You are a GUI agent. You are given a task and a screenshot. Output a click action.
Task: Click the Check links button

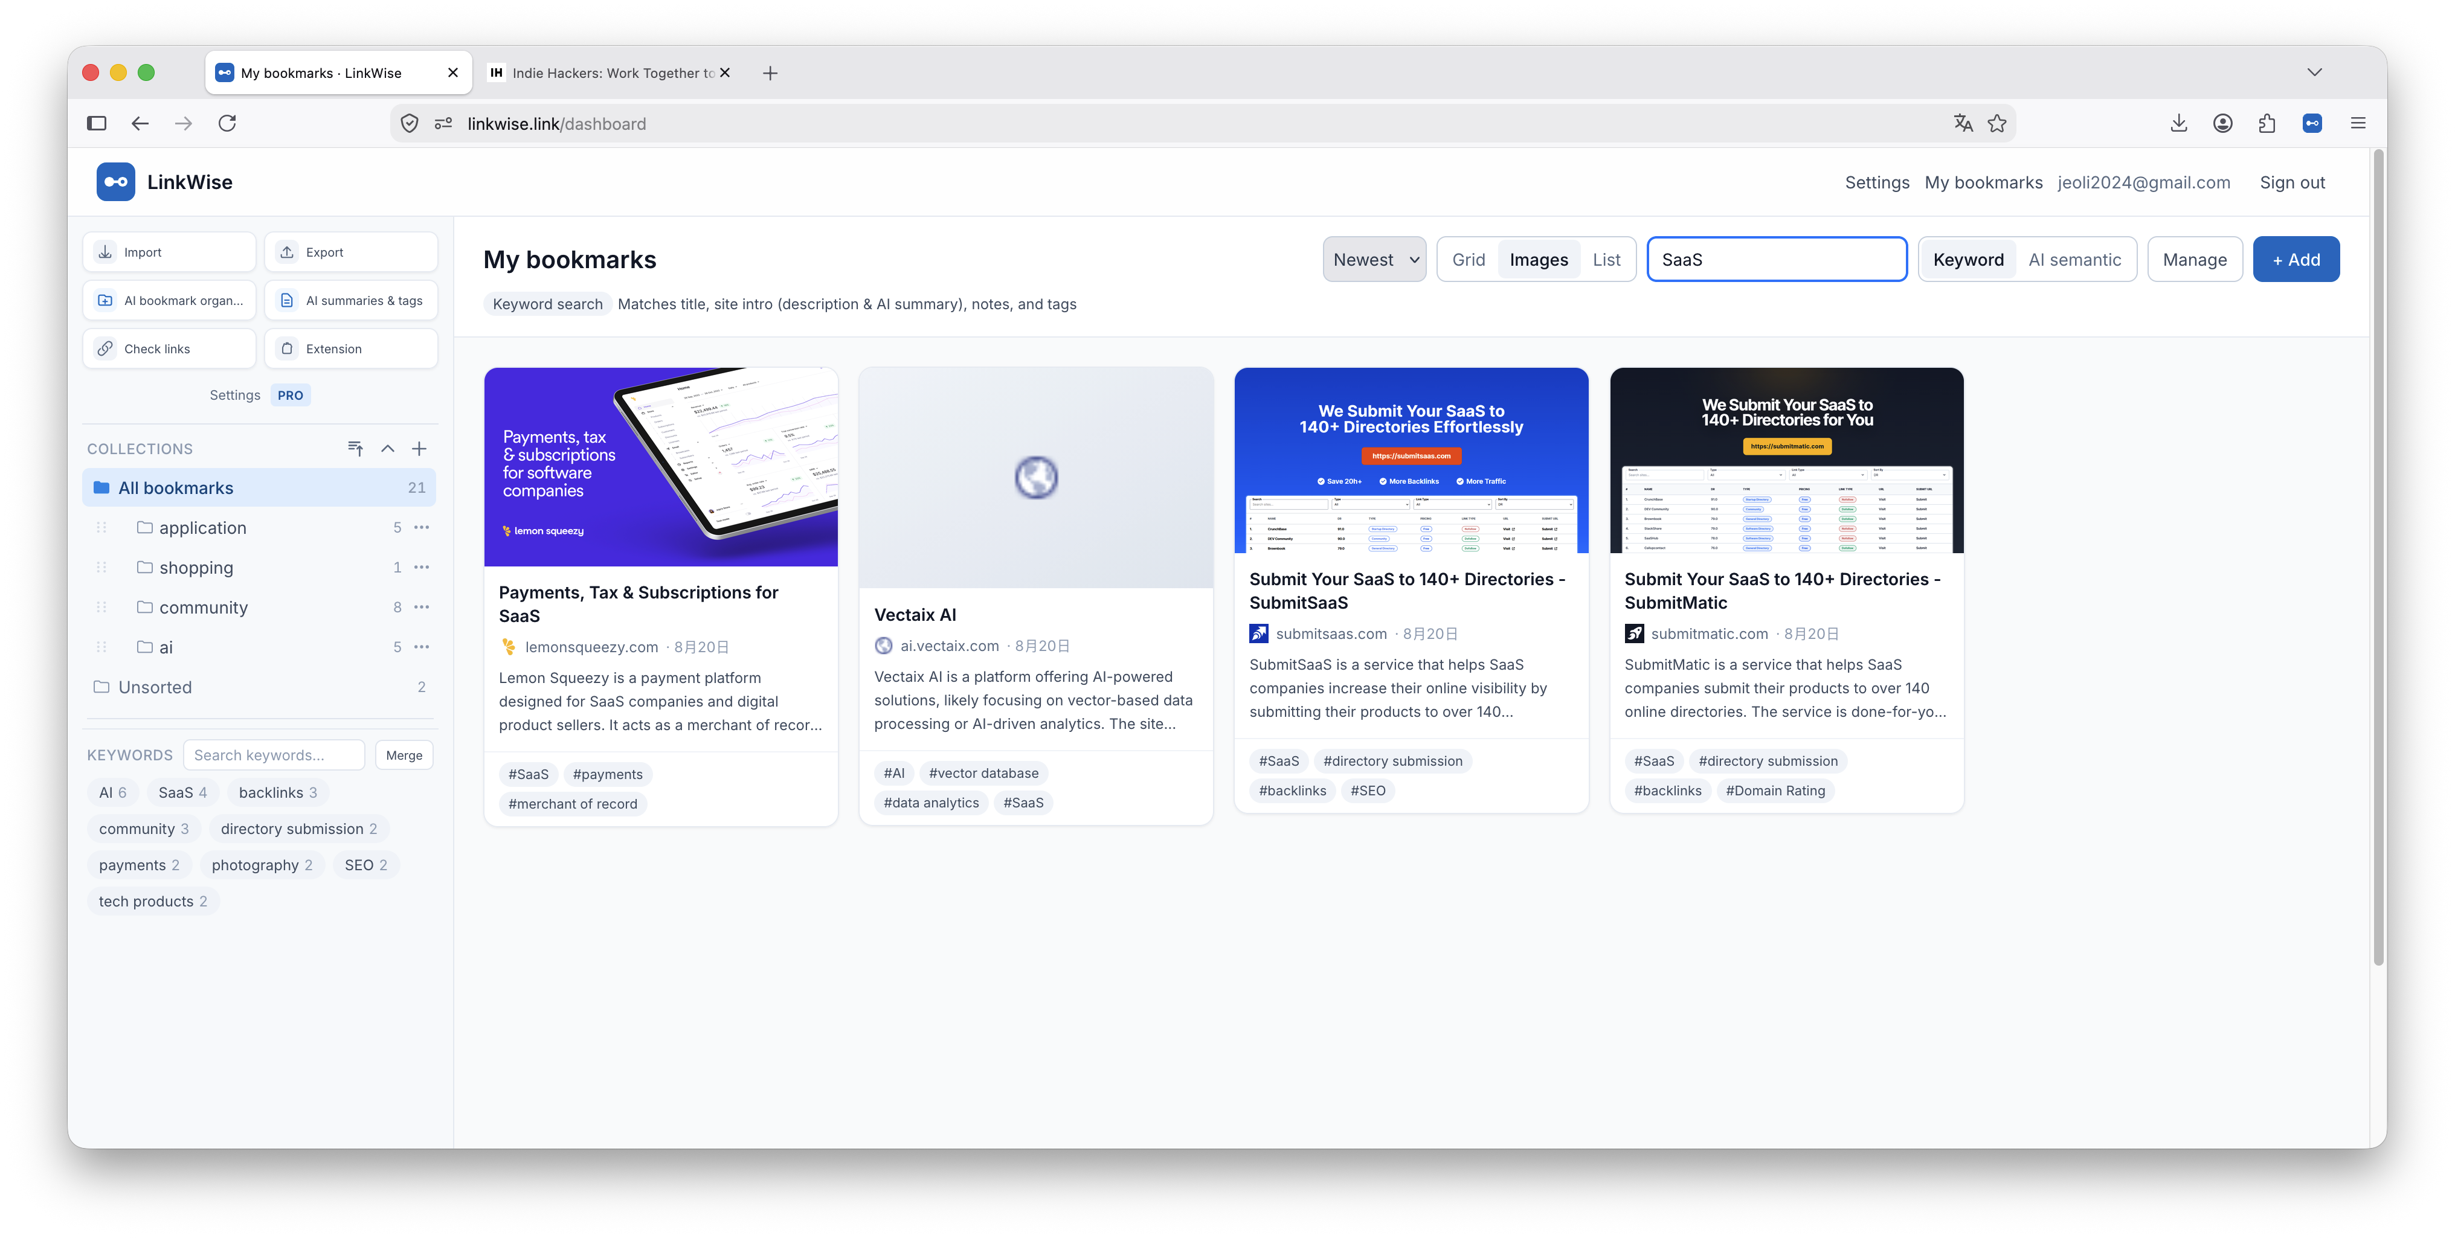point(169,349)
